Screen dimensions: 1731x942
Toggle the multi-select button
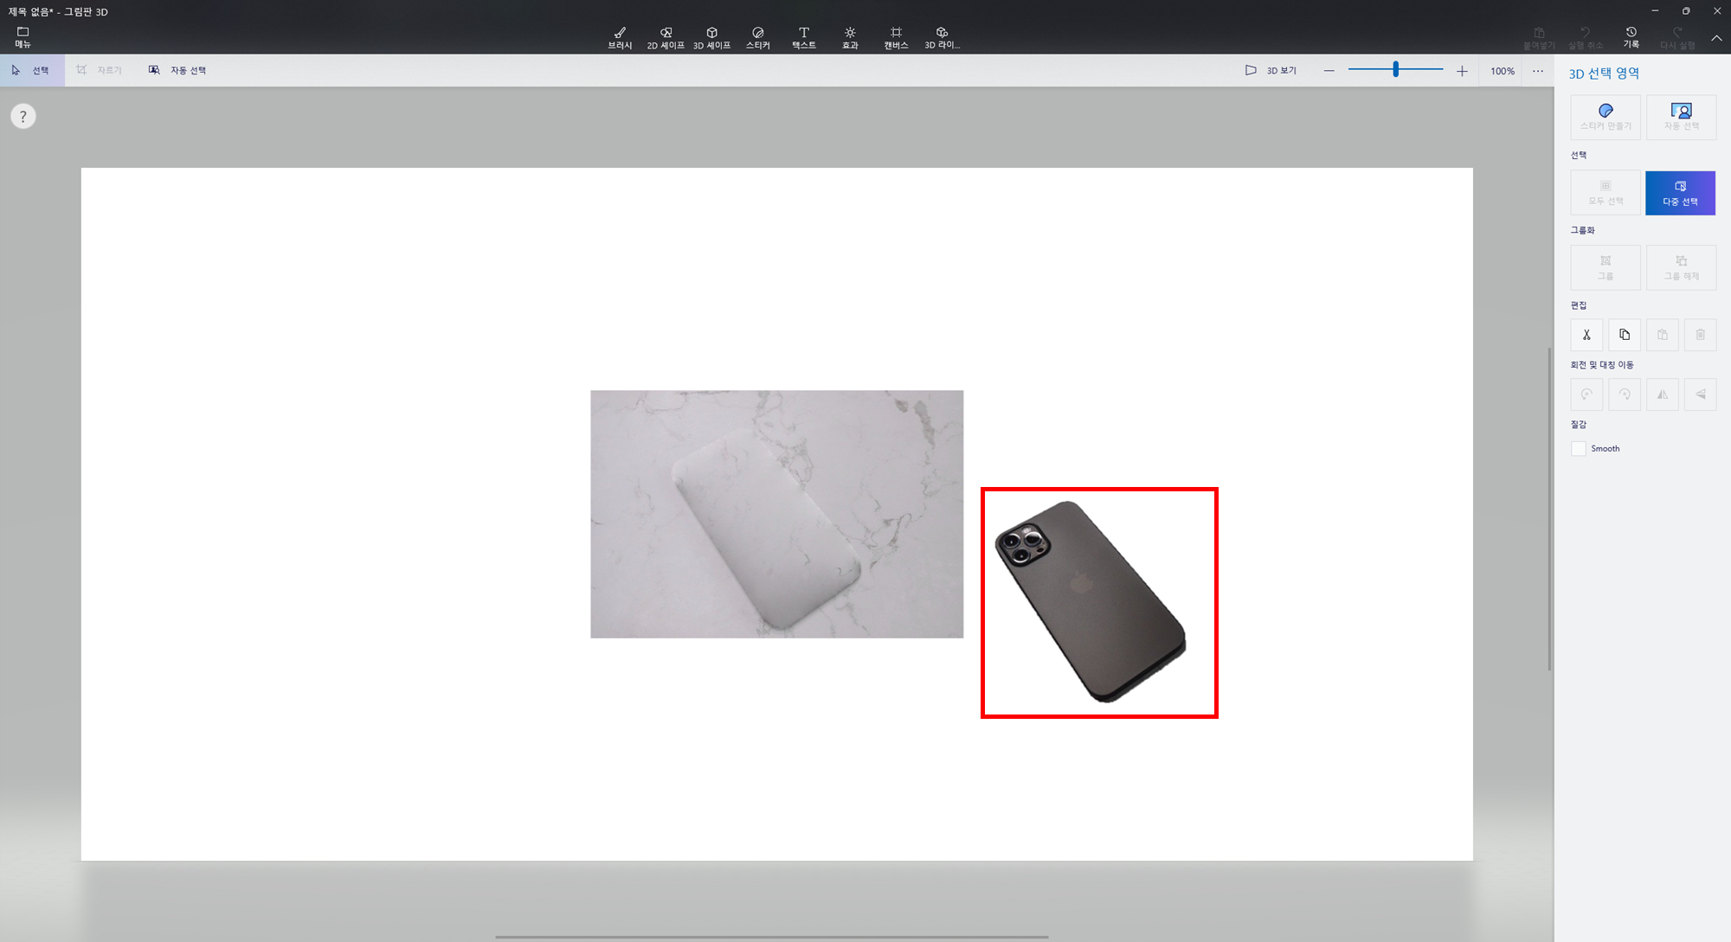coord(1680,193)
